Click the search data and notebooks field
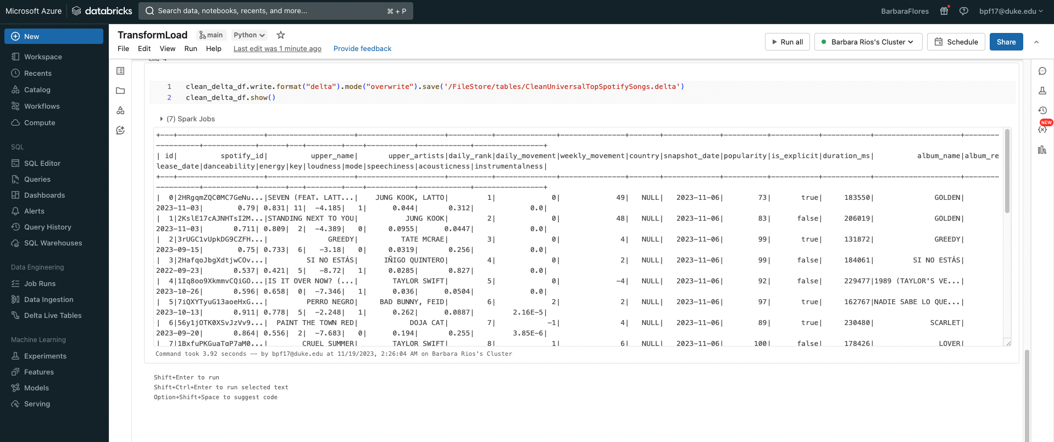Screen dimensions: 1054x442 pyautogui.click(x=276, y=11)
